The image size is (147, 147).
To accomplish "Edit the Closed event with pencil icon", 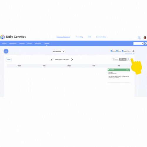I will pyautogui.click(x=129, y=70).
